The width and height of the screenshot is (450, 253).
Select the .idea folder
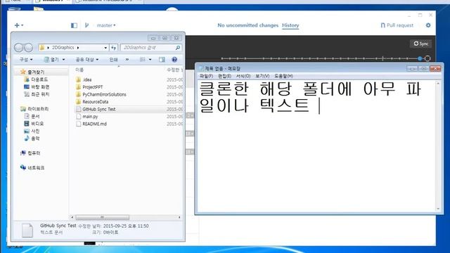84,79
